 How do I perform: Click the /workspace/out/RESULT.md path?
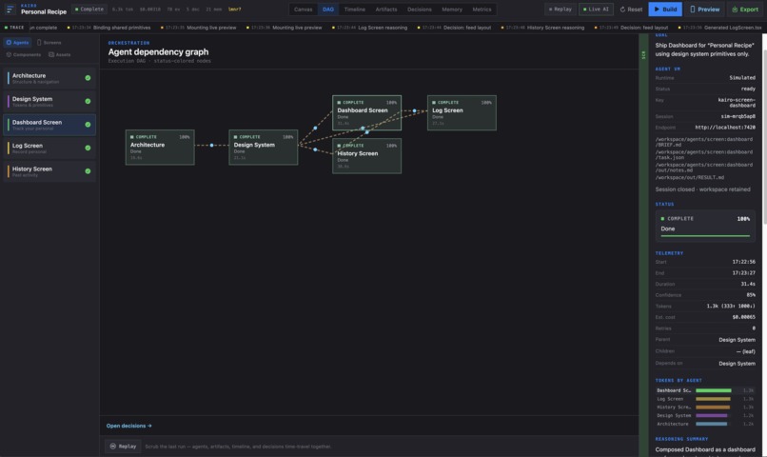689,177
